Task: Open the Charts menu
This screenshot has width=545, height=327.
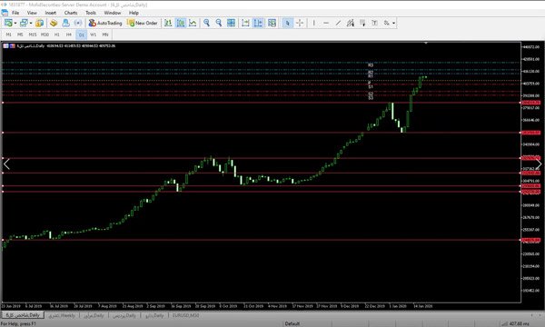Action: pyautogui.click(x=71, y=13)
